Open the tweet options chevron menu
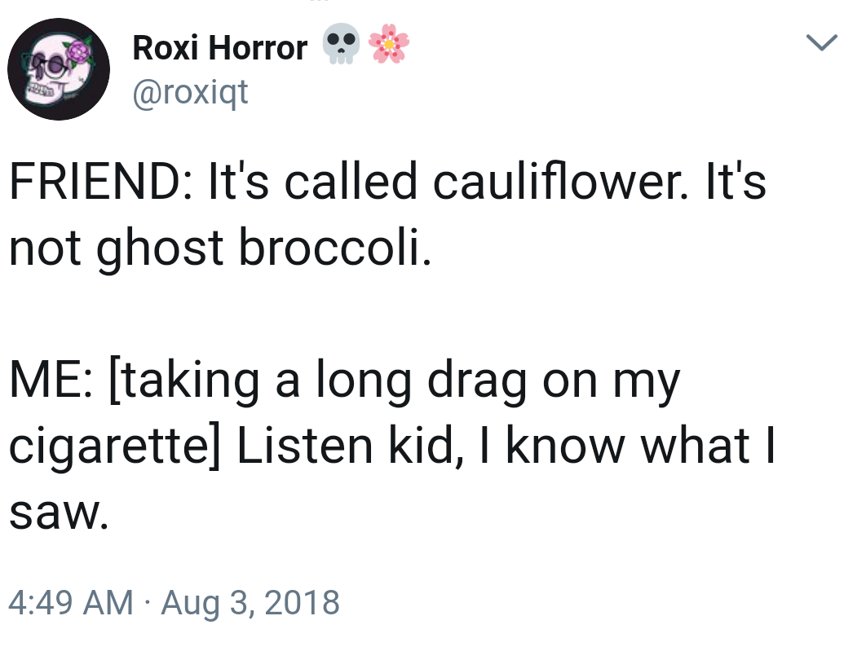The height and width of the screenshot is (660, 866). [821, 42]
